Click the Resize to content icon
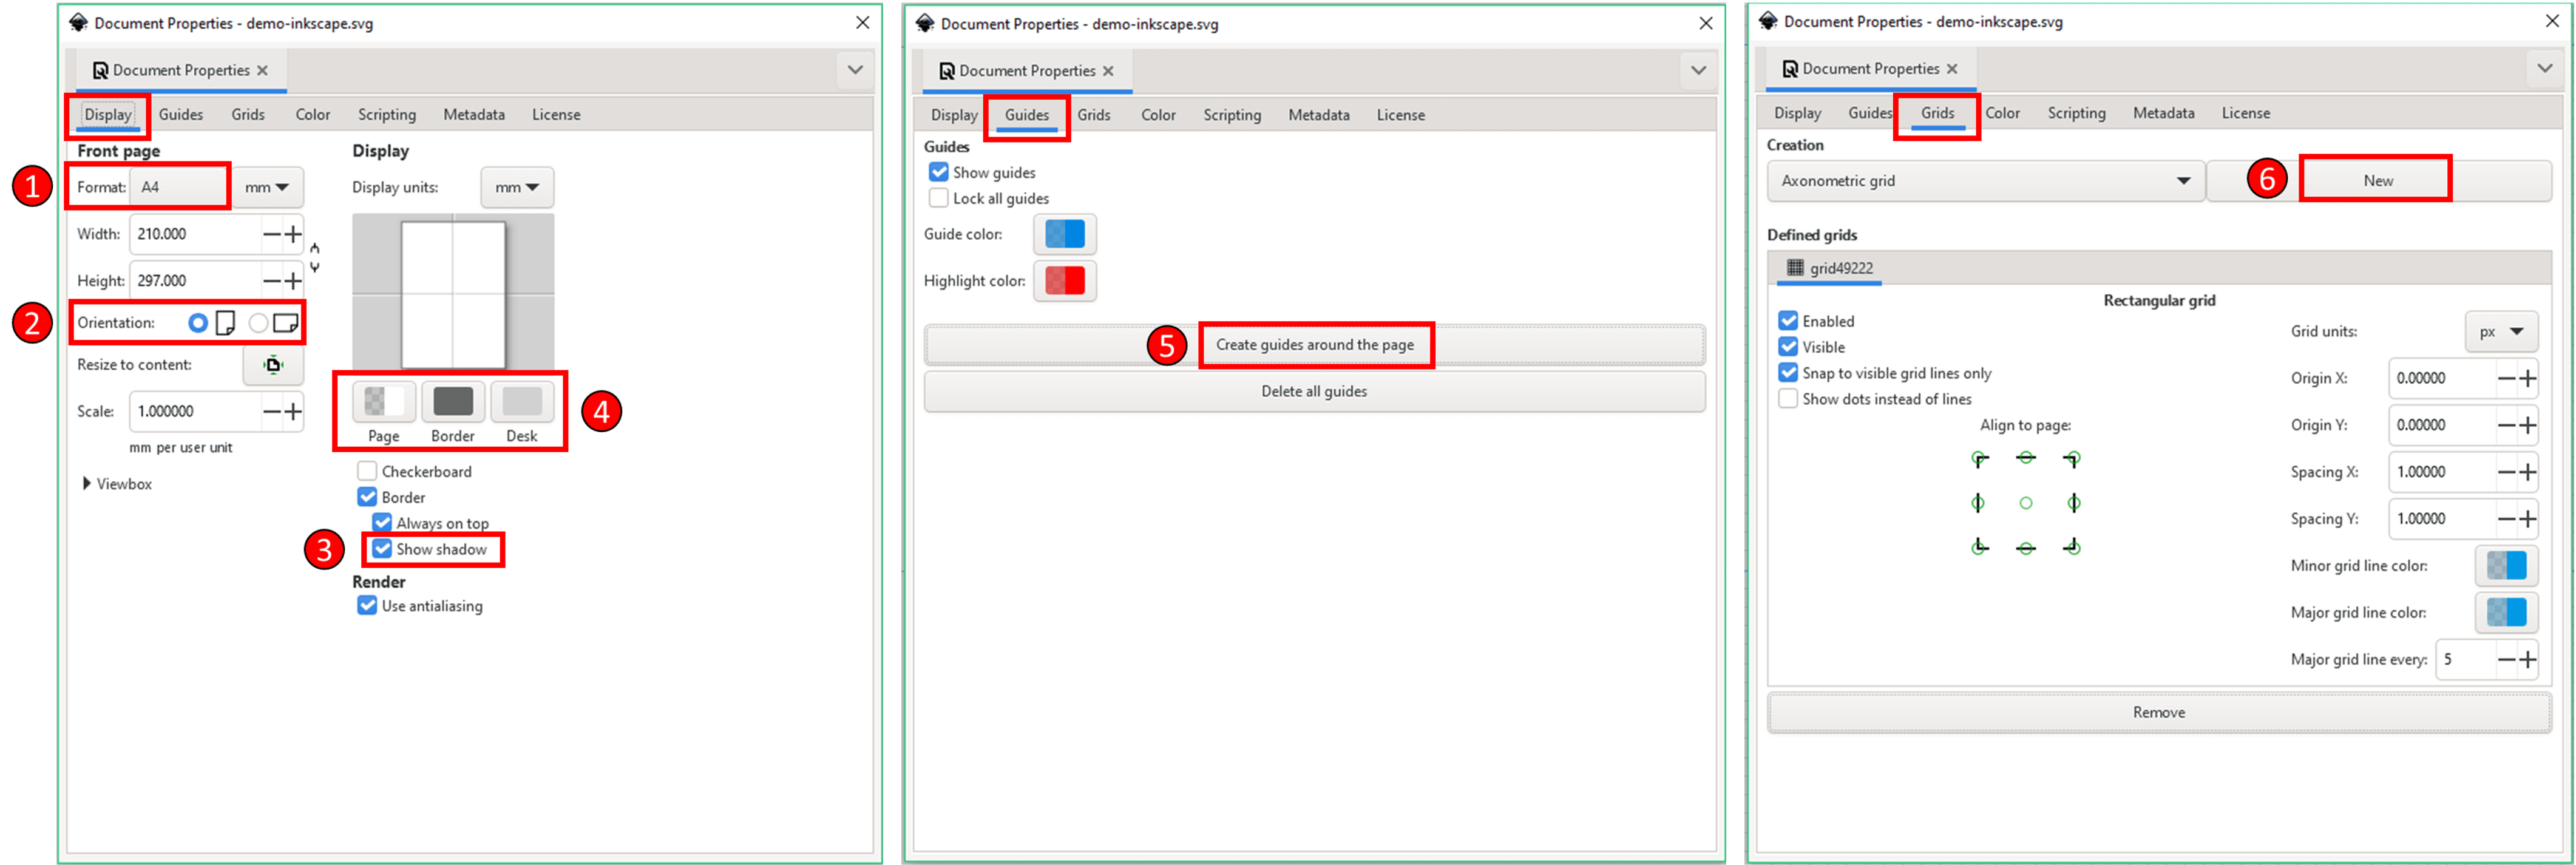 [273, 364]
